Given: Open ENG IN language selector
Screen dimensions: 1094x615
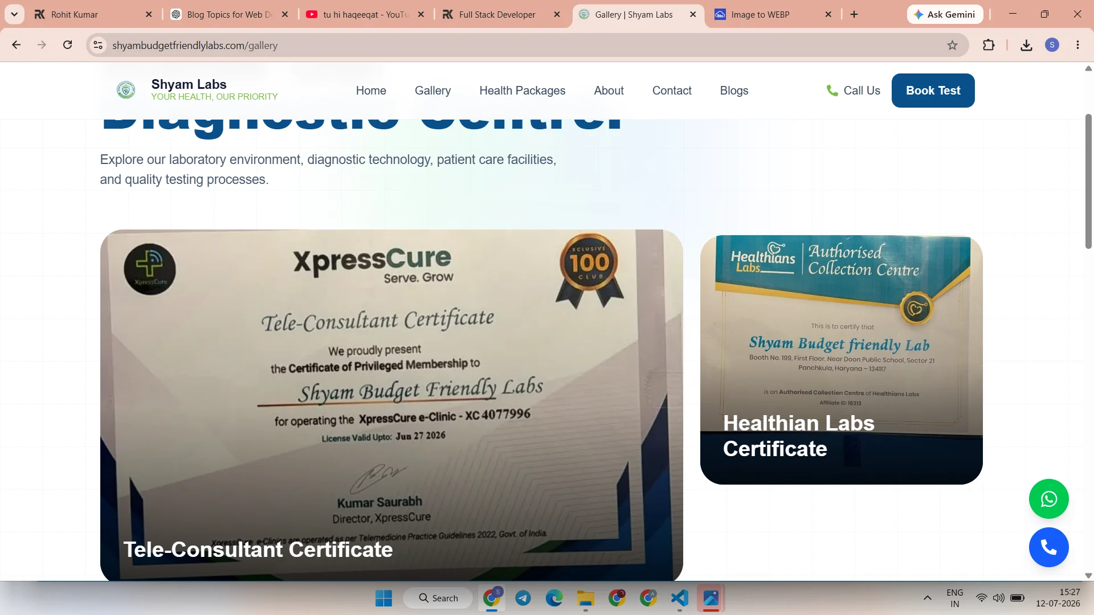Looking at the screenshot, I should 954,598.
